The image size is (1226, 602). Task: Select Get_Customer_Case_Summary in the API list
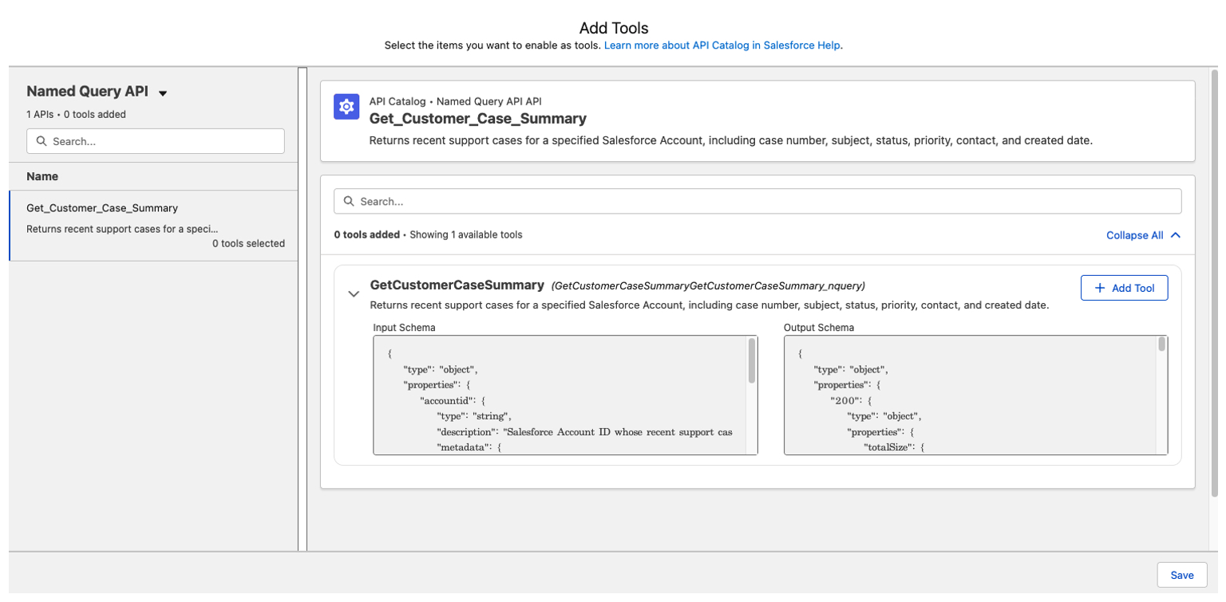point(153,226)
